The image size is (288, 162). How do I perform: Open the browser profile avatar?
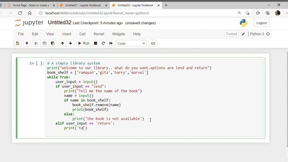278,13
